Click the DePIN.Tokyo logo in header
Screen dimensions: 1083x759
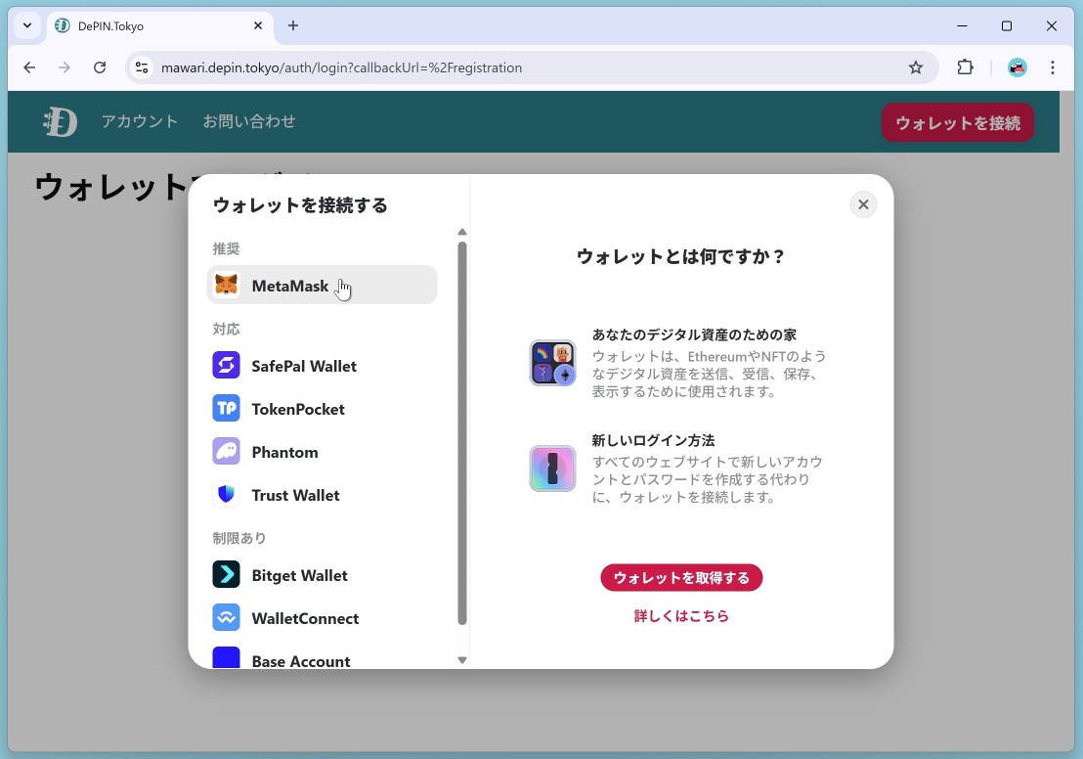click(60, 121)
